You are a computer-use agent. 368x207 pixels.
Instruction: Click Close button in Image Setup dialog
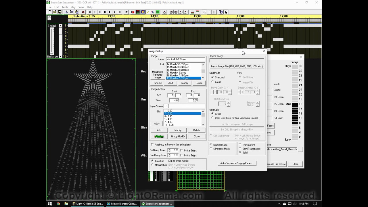pos(197,137)
